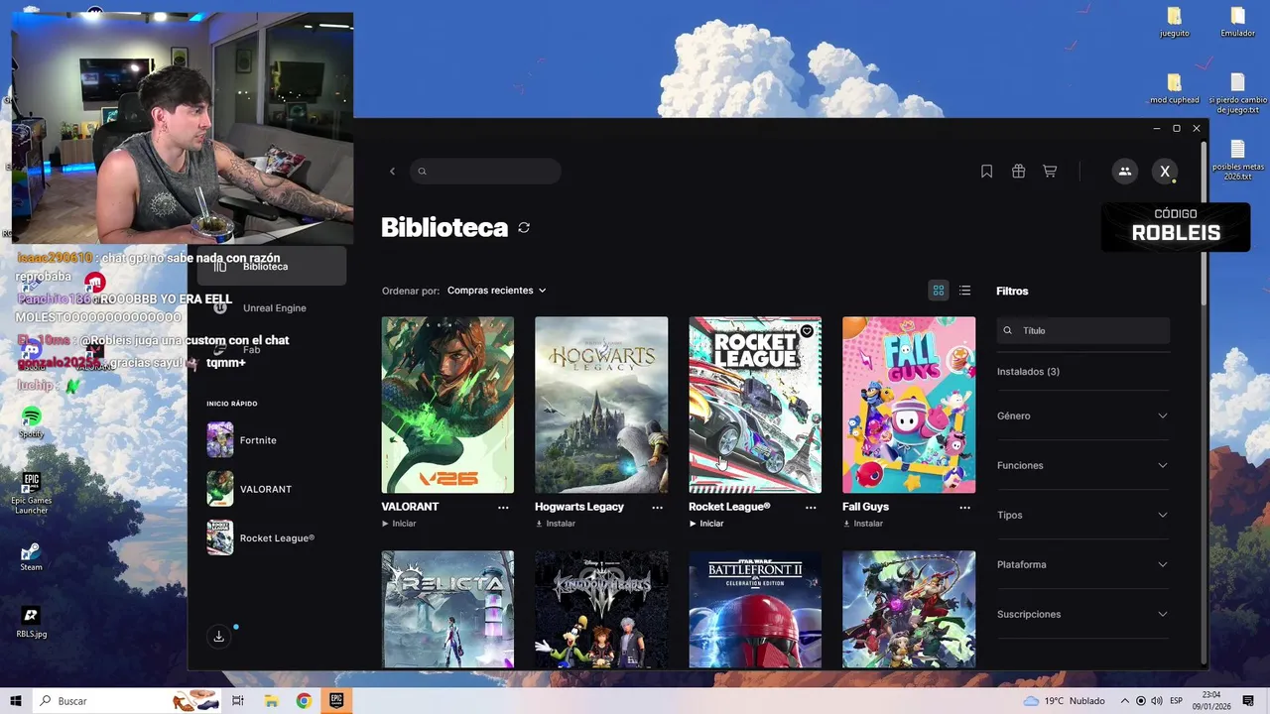1270x714 pixels.
Task: Launch Rocket League from Inicio rápido
Action: pyautogui.click(x=260, y=537)
